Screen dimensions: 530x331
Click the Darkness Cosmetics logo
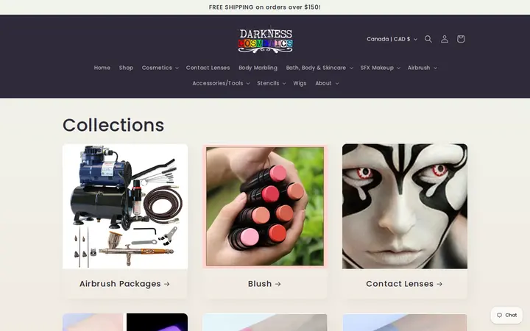[x=265, y=40]
